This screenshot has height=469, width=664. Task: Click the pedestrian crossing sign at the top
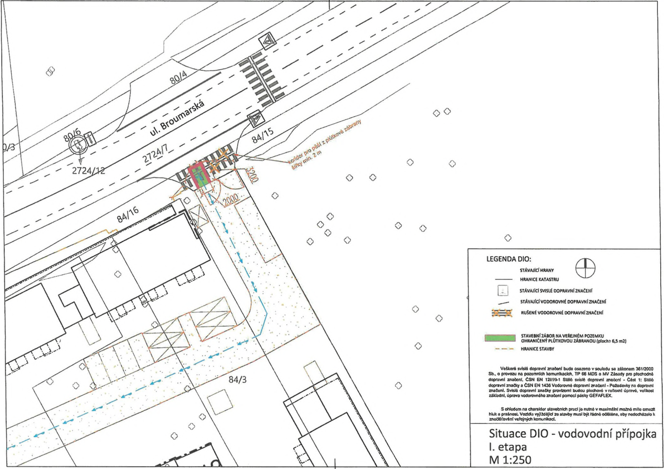[266, 41]
